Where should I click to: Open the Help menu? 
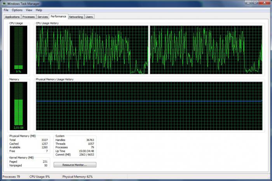[39, 10]
